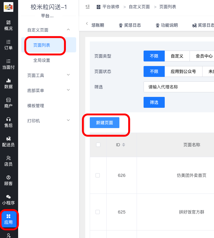Open 售后 after-sales sidebar item
This screenshot has width=214, height=238.
tap(8, 123)
